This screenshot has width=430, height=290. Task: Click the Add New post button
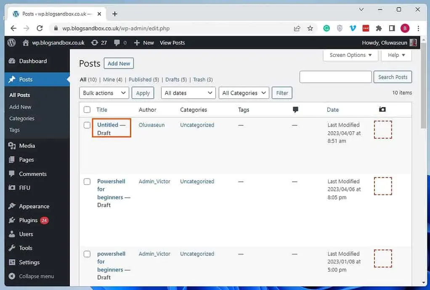[118, 63]
